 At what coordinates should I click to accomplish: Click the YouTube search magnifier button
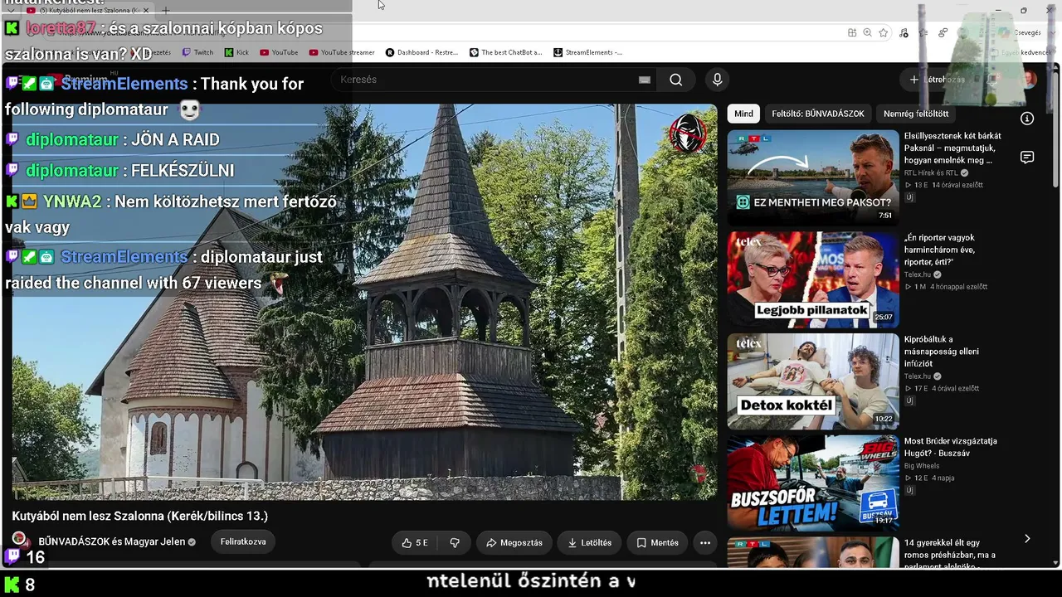pos(676,80)
